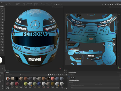Filter assets by Filters half-circle icon
The image size is (121, 91).
coord(54,75)
